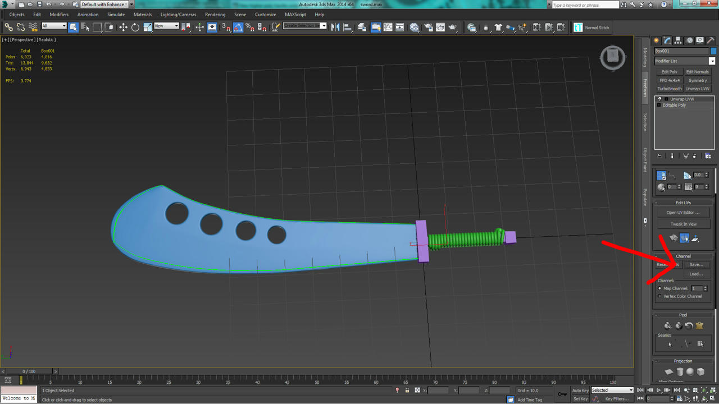Screen dimensions: 719x404
Task: Activate the Bind to Space Warp tool
Action: point(33,27)
